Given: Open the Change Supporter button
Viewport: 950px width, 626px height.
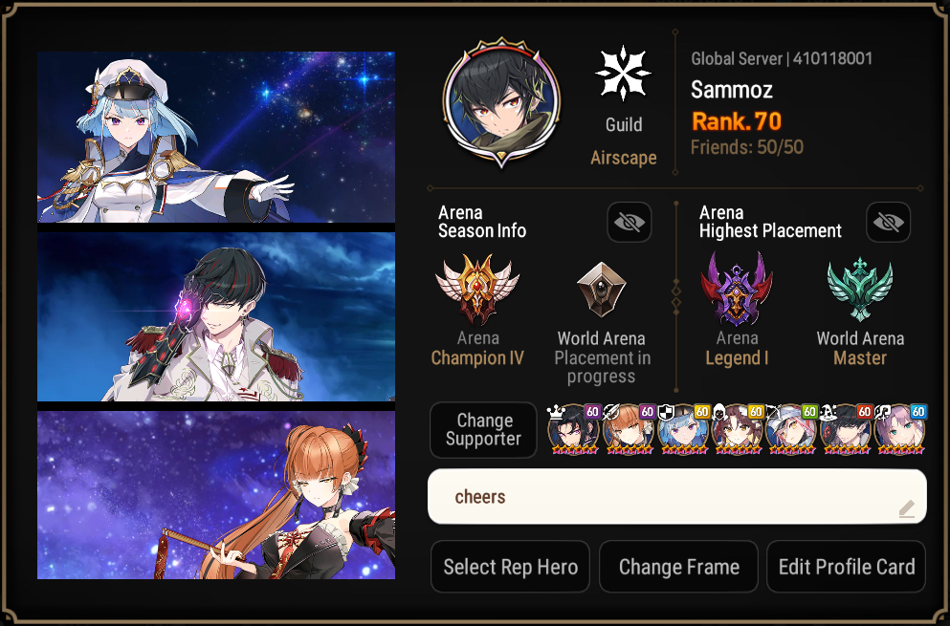Looking at the screenshot, I should (483, 430).
